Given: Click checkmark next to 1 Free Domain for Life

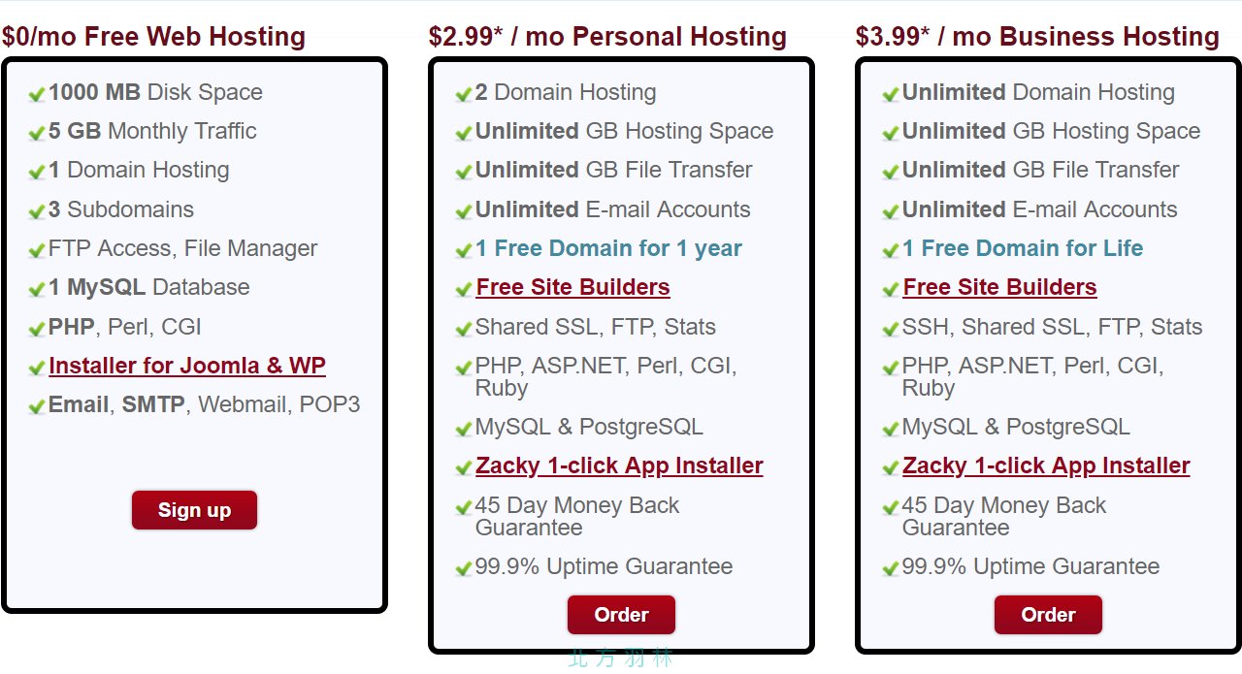Looking at the screenshot, I should [891, 250].
